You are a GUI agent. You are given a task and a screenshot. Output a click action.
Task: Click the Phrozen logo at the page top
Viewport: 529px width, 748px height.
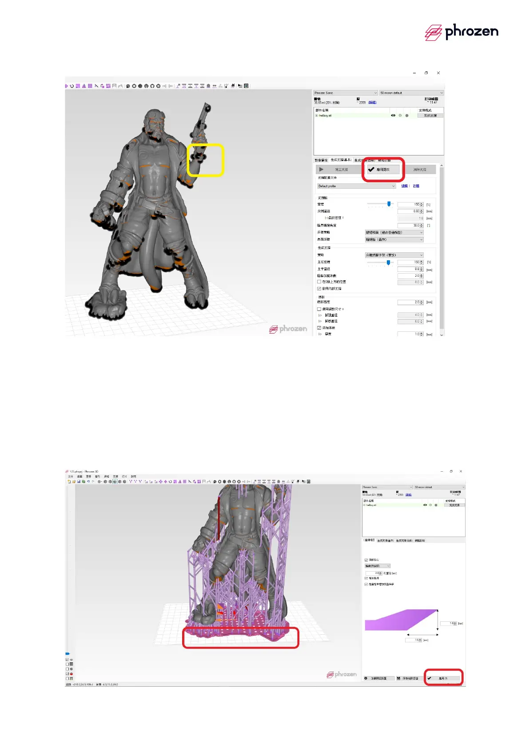click(461, 32)
